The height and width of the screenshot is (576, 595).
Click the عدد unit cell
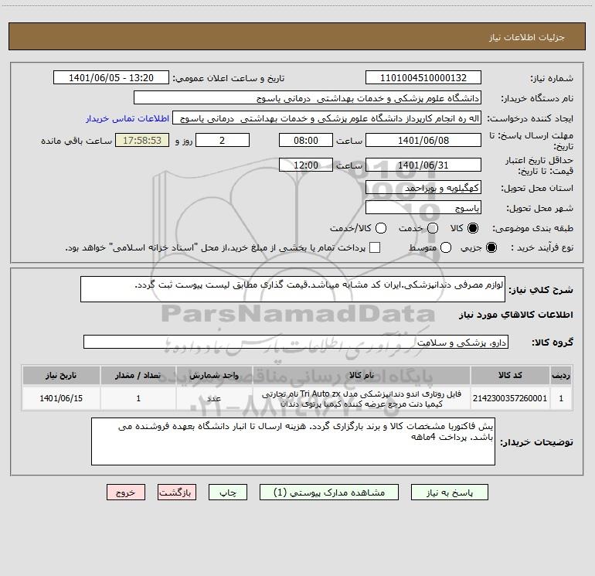coord(214,398)
